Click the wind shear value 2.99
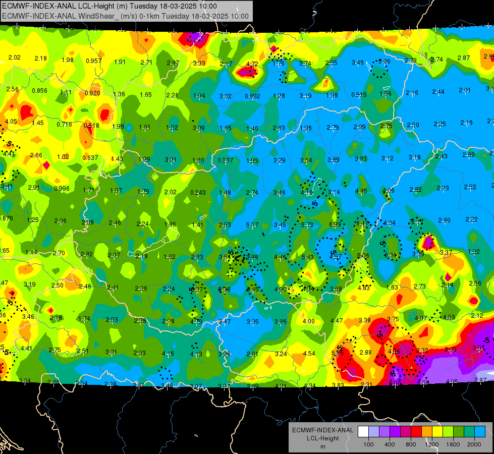 click(359, 127)
